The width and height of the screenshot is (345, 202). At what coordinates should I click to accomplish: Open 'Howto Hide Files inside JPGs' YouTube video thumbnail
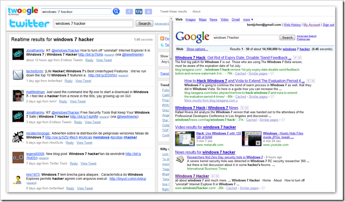(x=252, y=138)
